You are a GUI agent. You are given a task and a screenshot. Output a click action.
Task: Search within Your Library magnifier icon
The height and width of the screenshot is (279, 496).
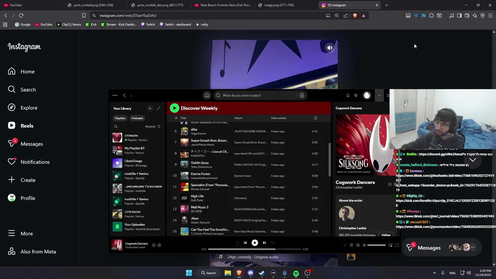pyautogui.click(x=115, y=127)
